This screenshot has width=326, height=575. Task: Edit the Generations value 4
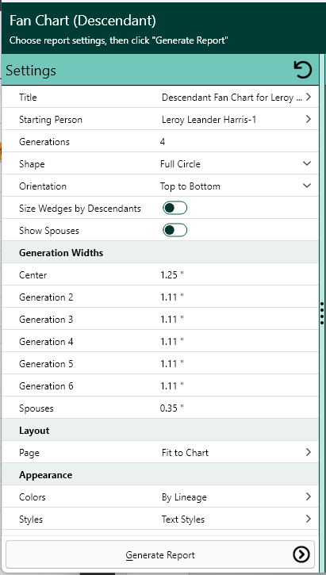163,141
